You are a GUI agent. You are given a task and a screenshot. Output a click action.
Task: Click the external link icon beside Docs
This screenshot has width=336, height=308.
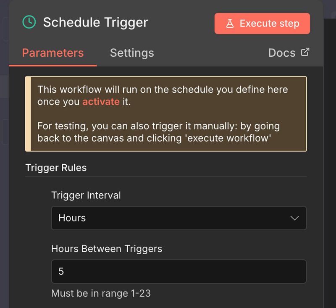click(x=305, y=53)
